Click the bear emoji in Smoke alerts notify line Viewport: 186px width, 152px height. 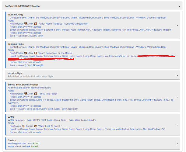click(x=26, y=94)
